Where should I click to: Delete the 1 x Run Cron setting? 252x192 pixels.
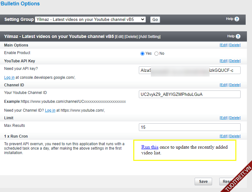[235, 136]
